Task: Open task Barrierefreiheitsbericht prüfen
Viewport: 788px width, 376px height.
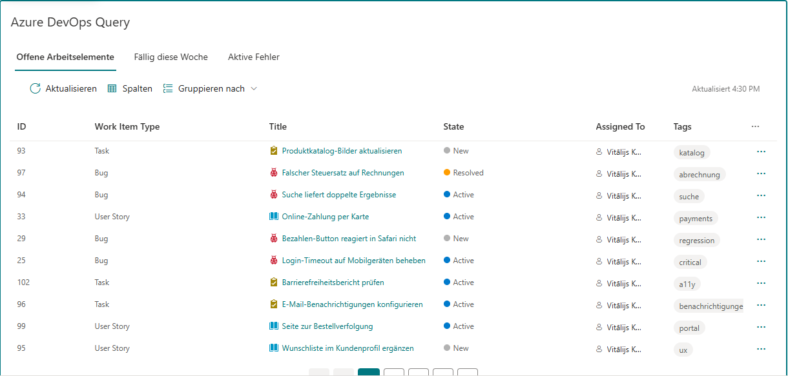Action: [x=333, y=282]
